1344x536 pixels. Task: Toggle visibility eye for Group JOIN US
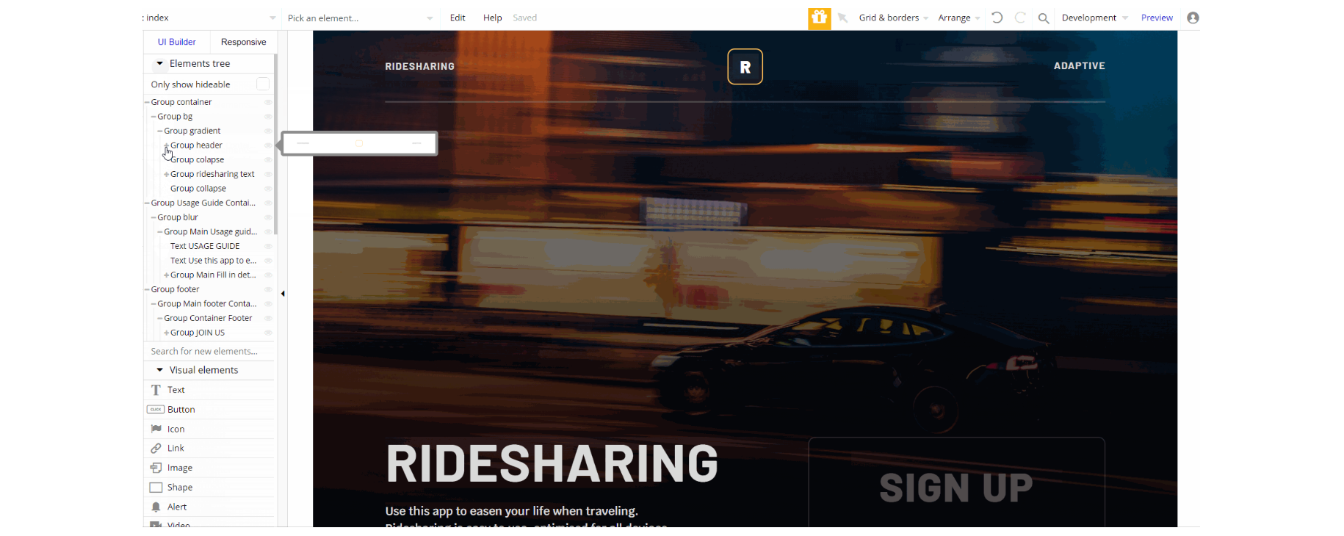click(x=268, y=333)
